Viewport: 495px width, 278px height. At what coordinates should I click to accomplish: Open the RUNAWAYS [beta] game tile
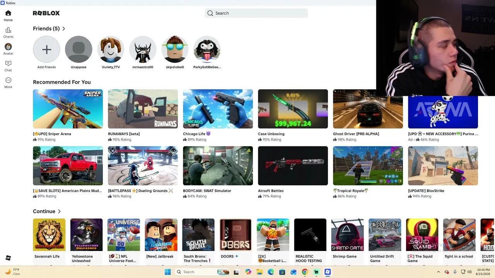[x=143, y=109]
